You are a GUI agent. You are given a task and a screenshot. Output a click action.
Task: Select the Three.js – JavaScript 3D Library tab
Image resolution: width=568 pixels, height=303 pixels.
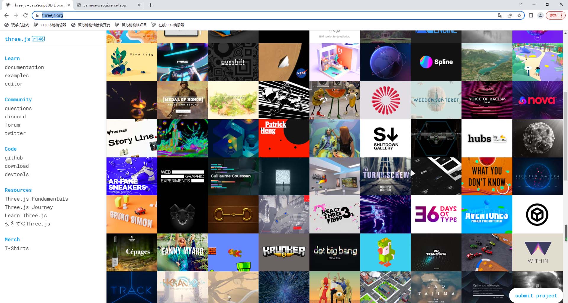click(x=38, y=5)
